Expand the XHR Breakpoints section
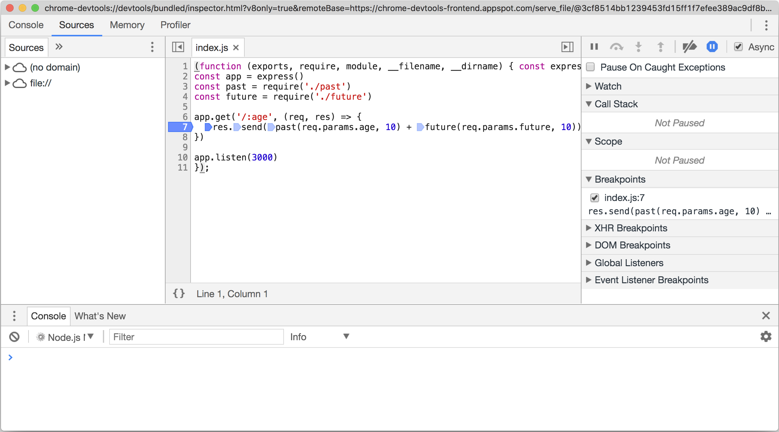This screenshot has height=432, width=779. click(588, 228)
